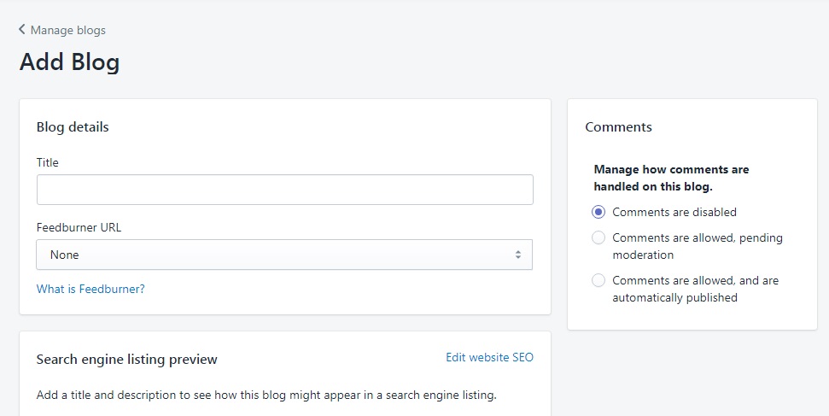
Task: Click the blog Title input field
Action: [x=285, y=190]
